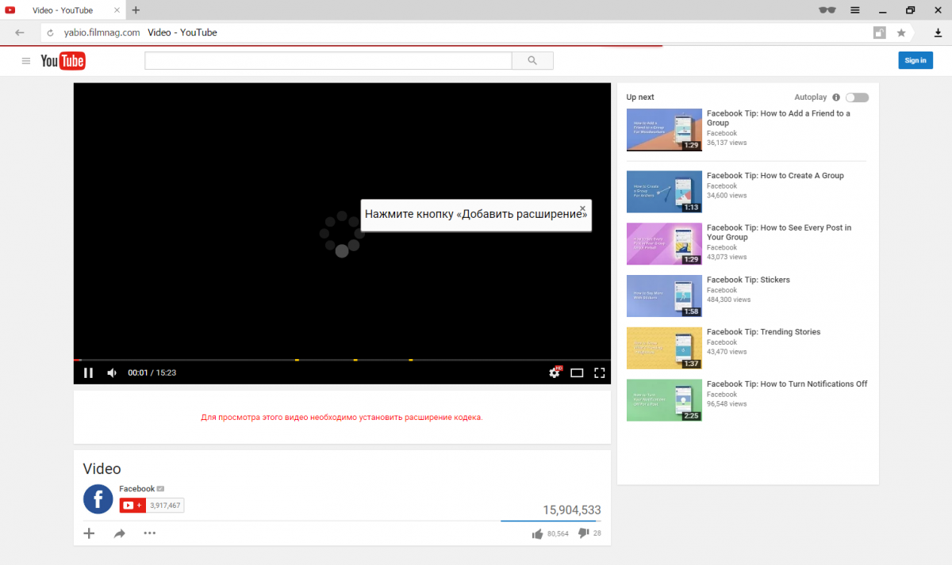Open video settings gear icon
Viewport: 952px width, 565px height.
(x=555, y=372)
